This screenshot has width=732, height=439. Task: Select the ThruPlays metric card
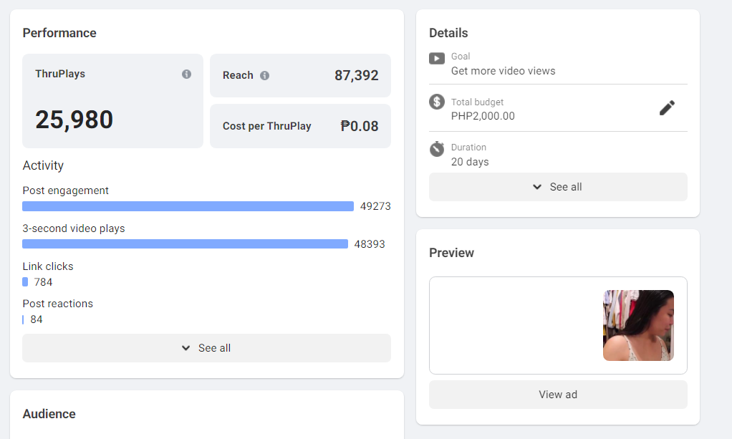[x=112, y=101]
